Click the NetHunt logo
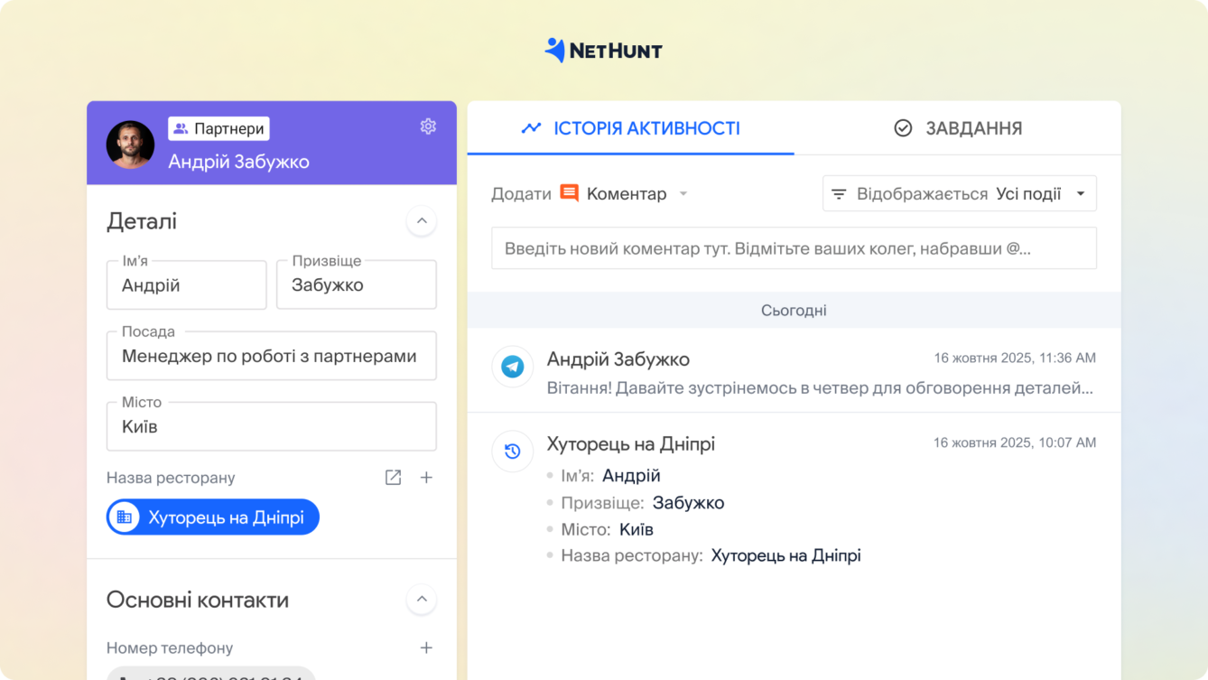This screenshot has width=1208, height=680. tap(602, 50)
